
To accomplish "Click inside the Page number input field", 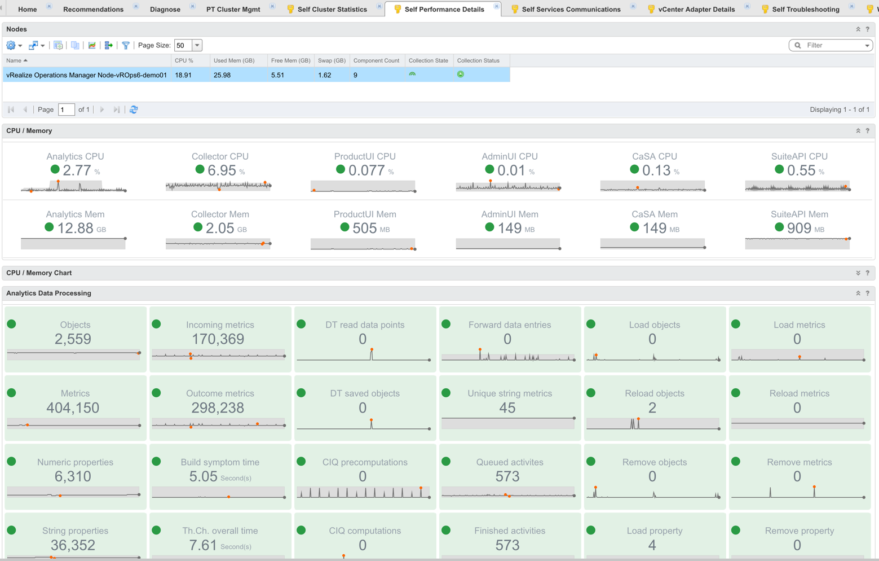I will point(65,109).
